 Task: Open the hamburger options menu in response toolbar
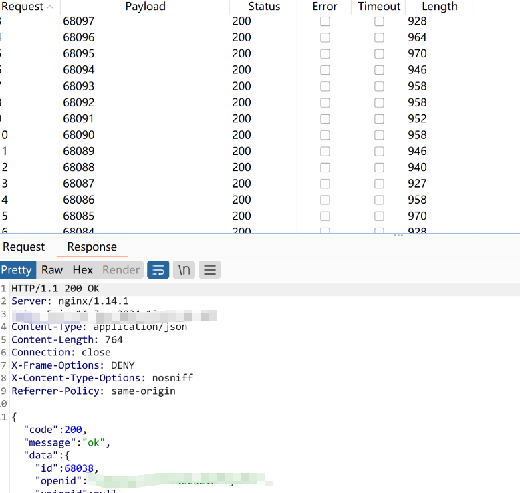[210, 270]
